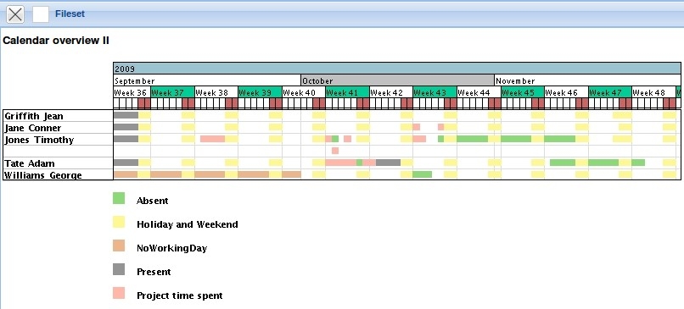Click the Week 44 header
This screenshot has height=309, width=684.
[x=479, y=92]
